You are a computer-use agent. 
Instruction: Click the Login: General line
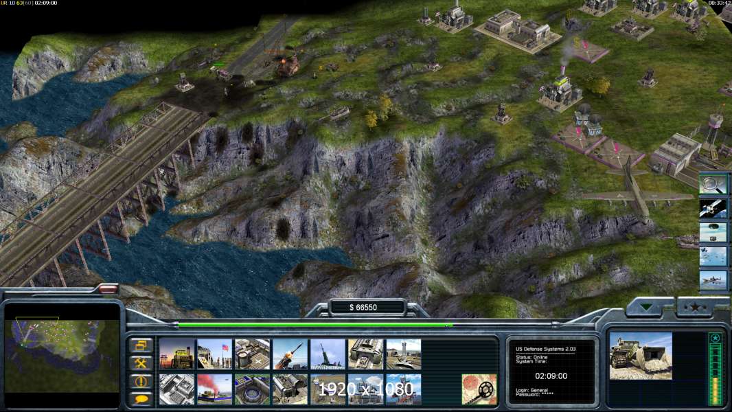[x=531, y=389]
